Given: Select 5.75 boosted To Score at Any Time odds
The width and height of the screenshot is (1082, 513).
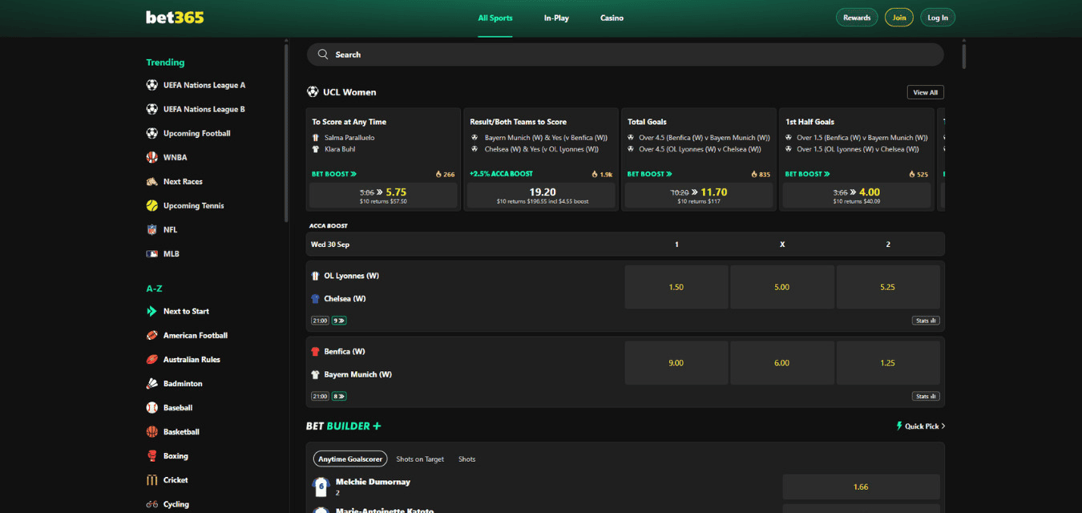Looking at the screenshot, I should pyautogui.click(x=383, y=196).
